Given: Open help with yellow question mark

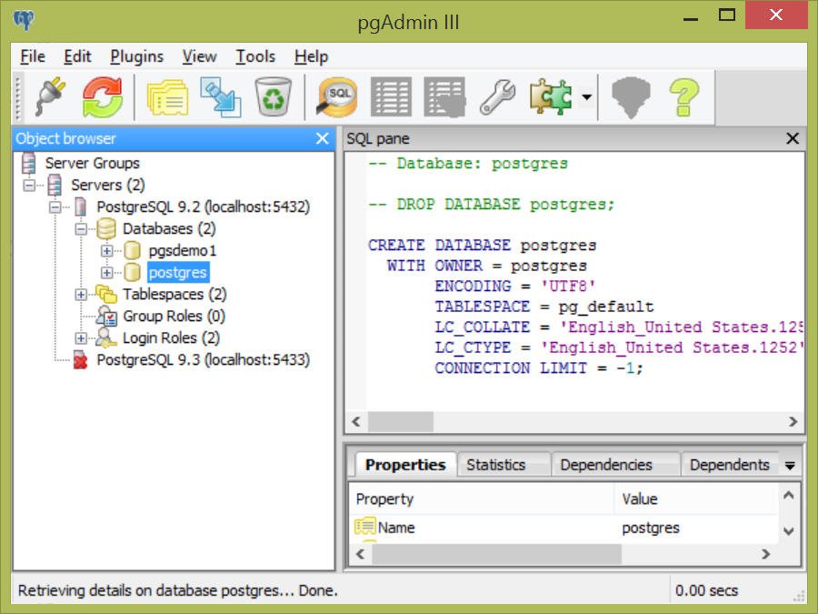Looking at the screenshot, I should pos(683,97).
